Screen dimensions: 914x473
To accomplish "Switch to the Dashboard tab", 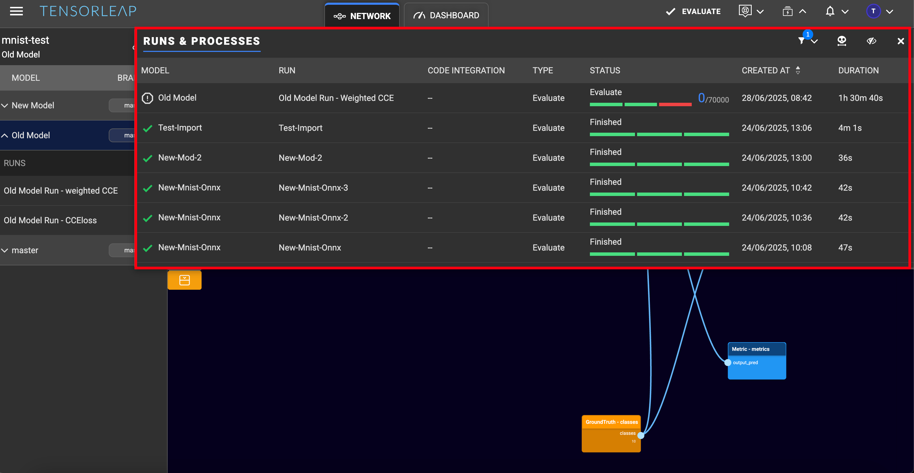I will pyautogui.click(x=446, y=15).
